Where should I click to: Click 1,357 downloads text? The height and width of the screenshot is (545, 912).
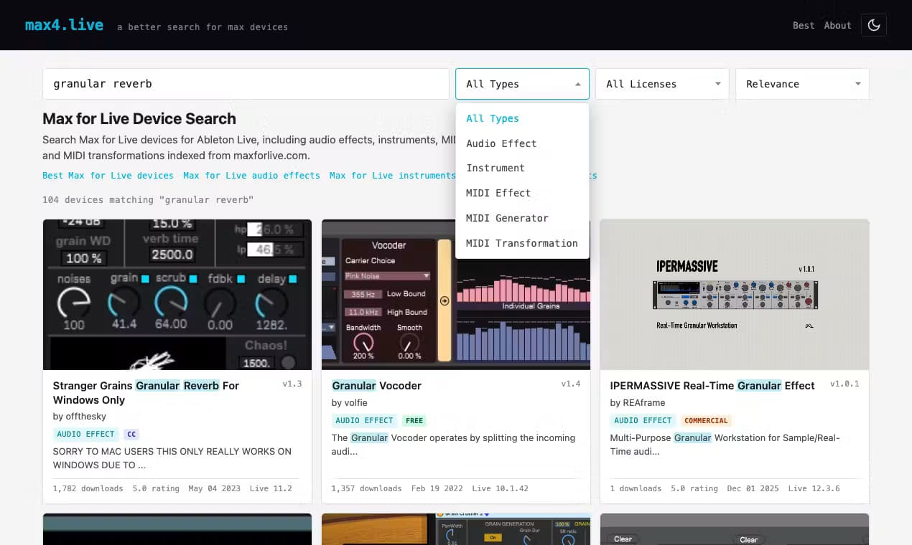click(366, 488)
